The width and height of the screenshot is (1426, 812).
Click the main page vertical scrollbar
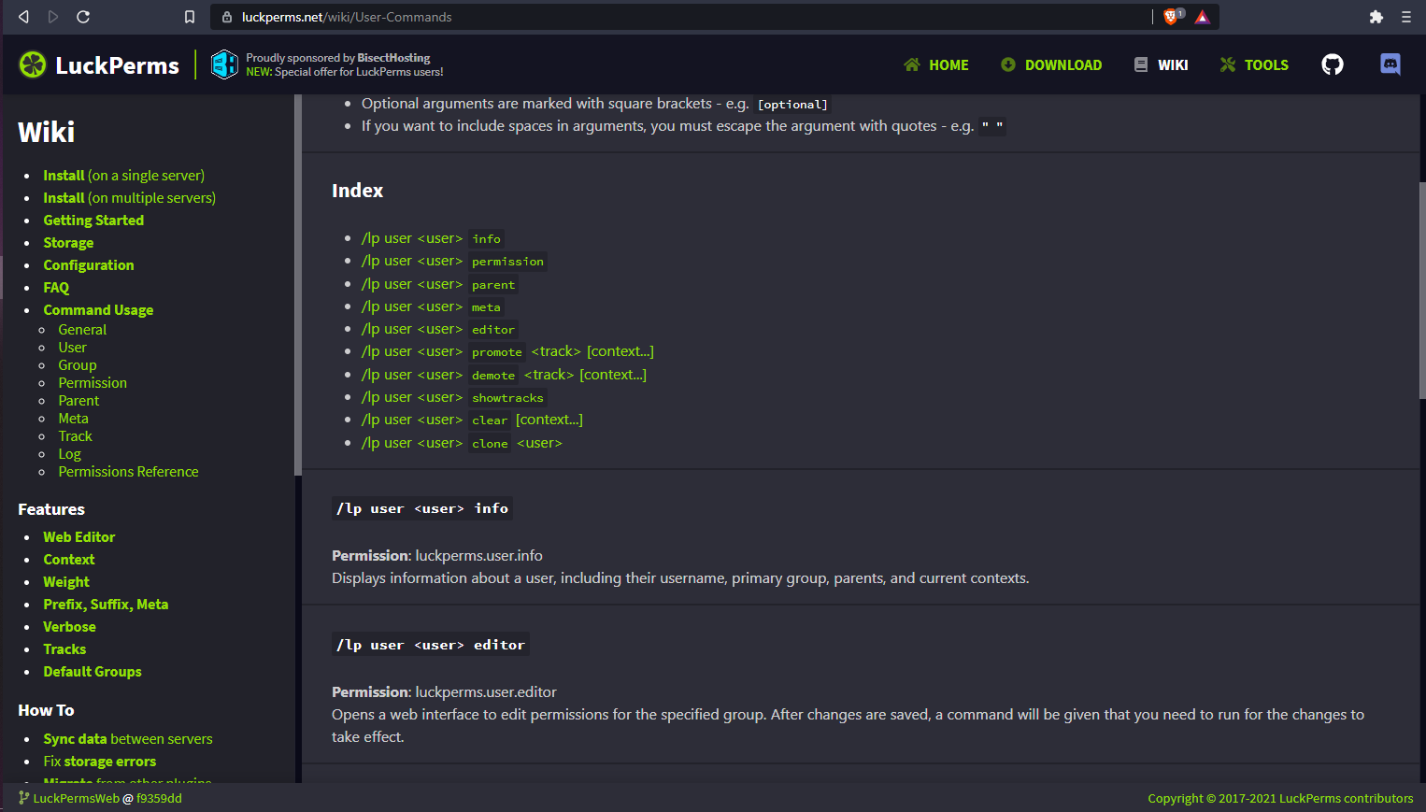coord(1421,290)
